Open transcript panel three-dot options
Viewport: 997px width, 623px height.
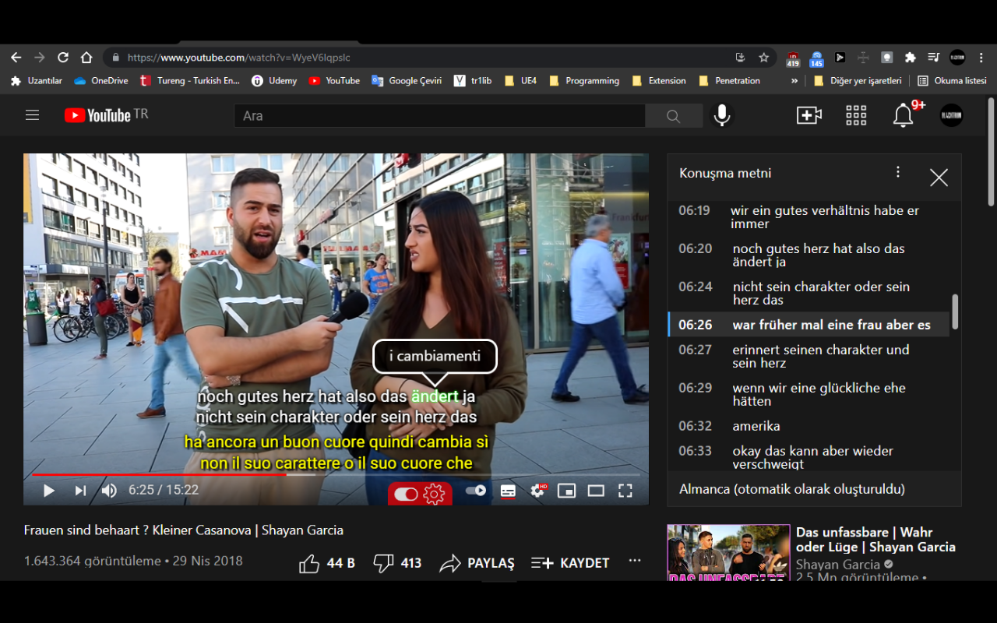click(x=898, y=172)
